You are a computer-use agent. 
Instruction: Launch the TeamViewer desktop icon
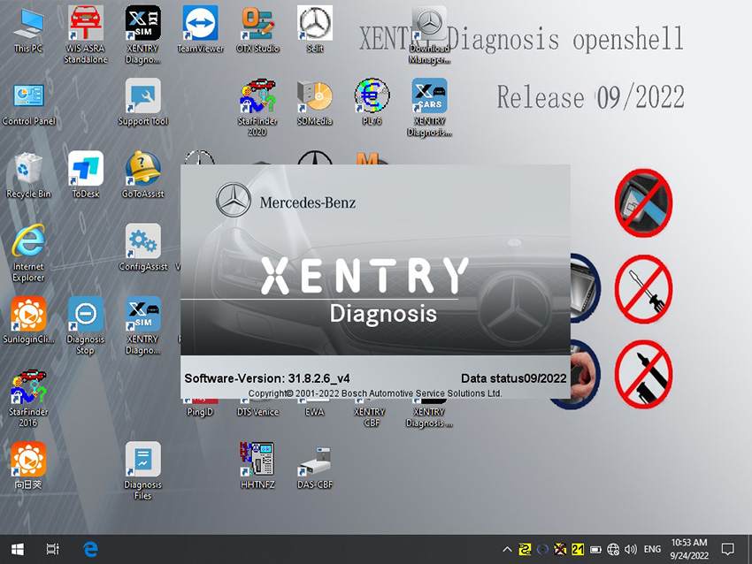(x=200, y=29)
